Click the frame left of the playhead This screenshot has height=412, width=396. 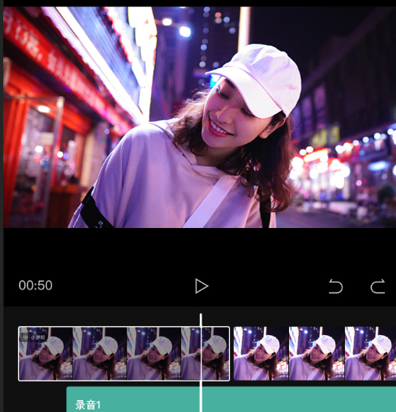[191, 354]
